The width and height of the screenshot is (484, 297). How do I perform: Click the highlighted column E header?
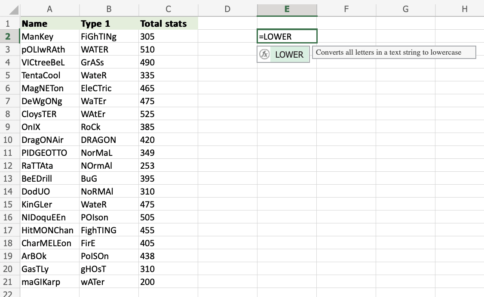click(x=287, y=9)
